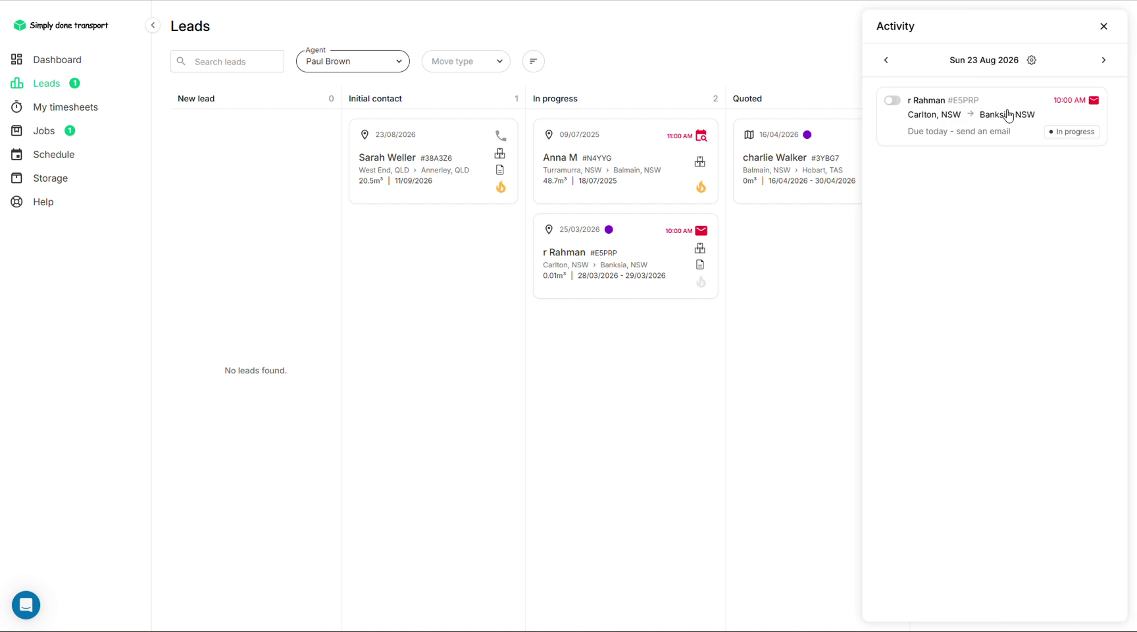
Task: Open Jobs in sidebar
Action: point(43,131)
